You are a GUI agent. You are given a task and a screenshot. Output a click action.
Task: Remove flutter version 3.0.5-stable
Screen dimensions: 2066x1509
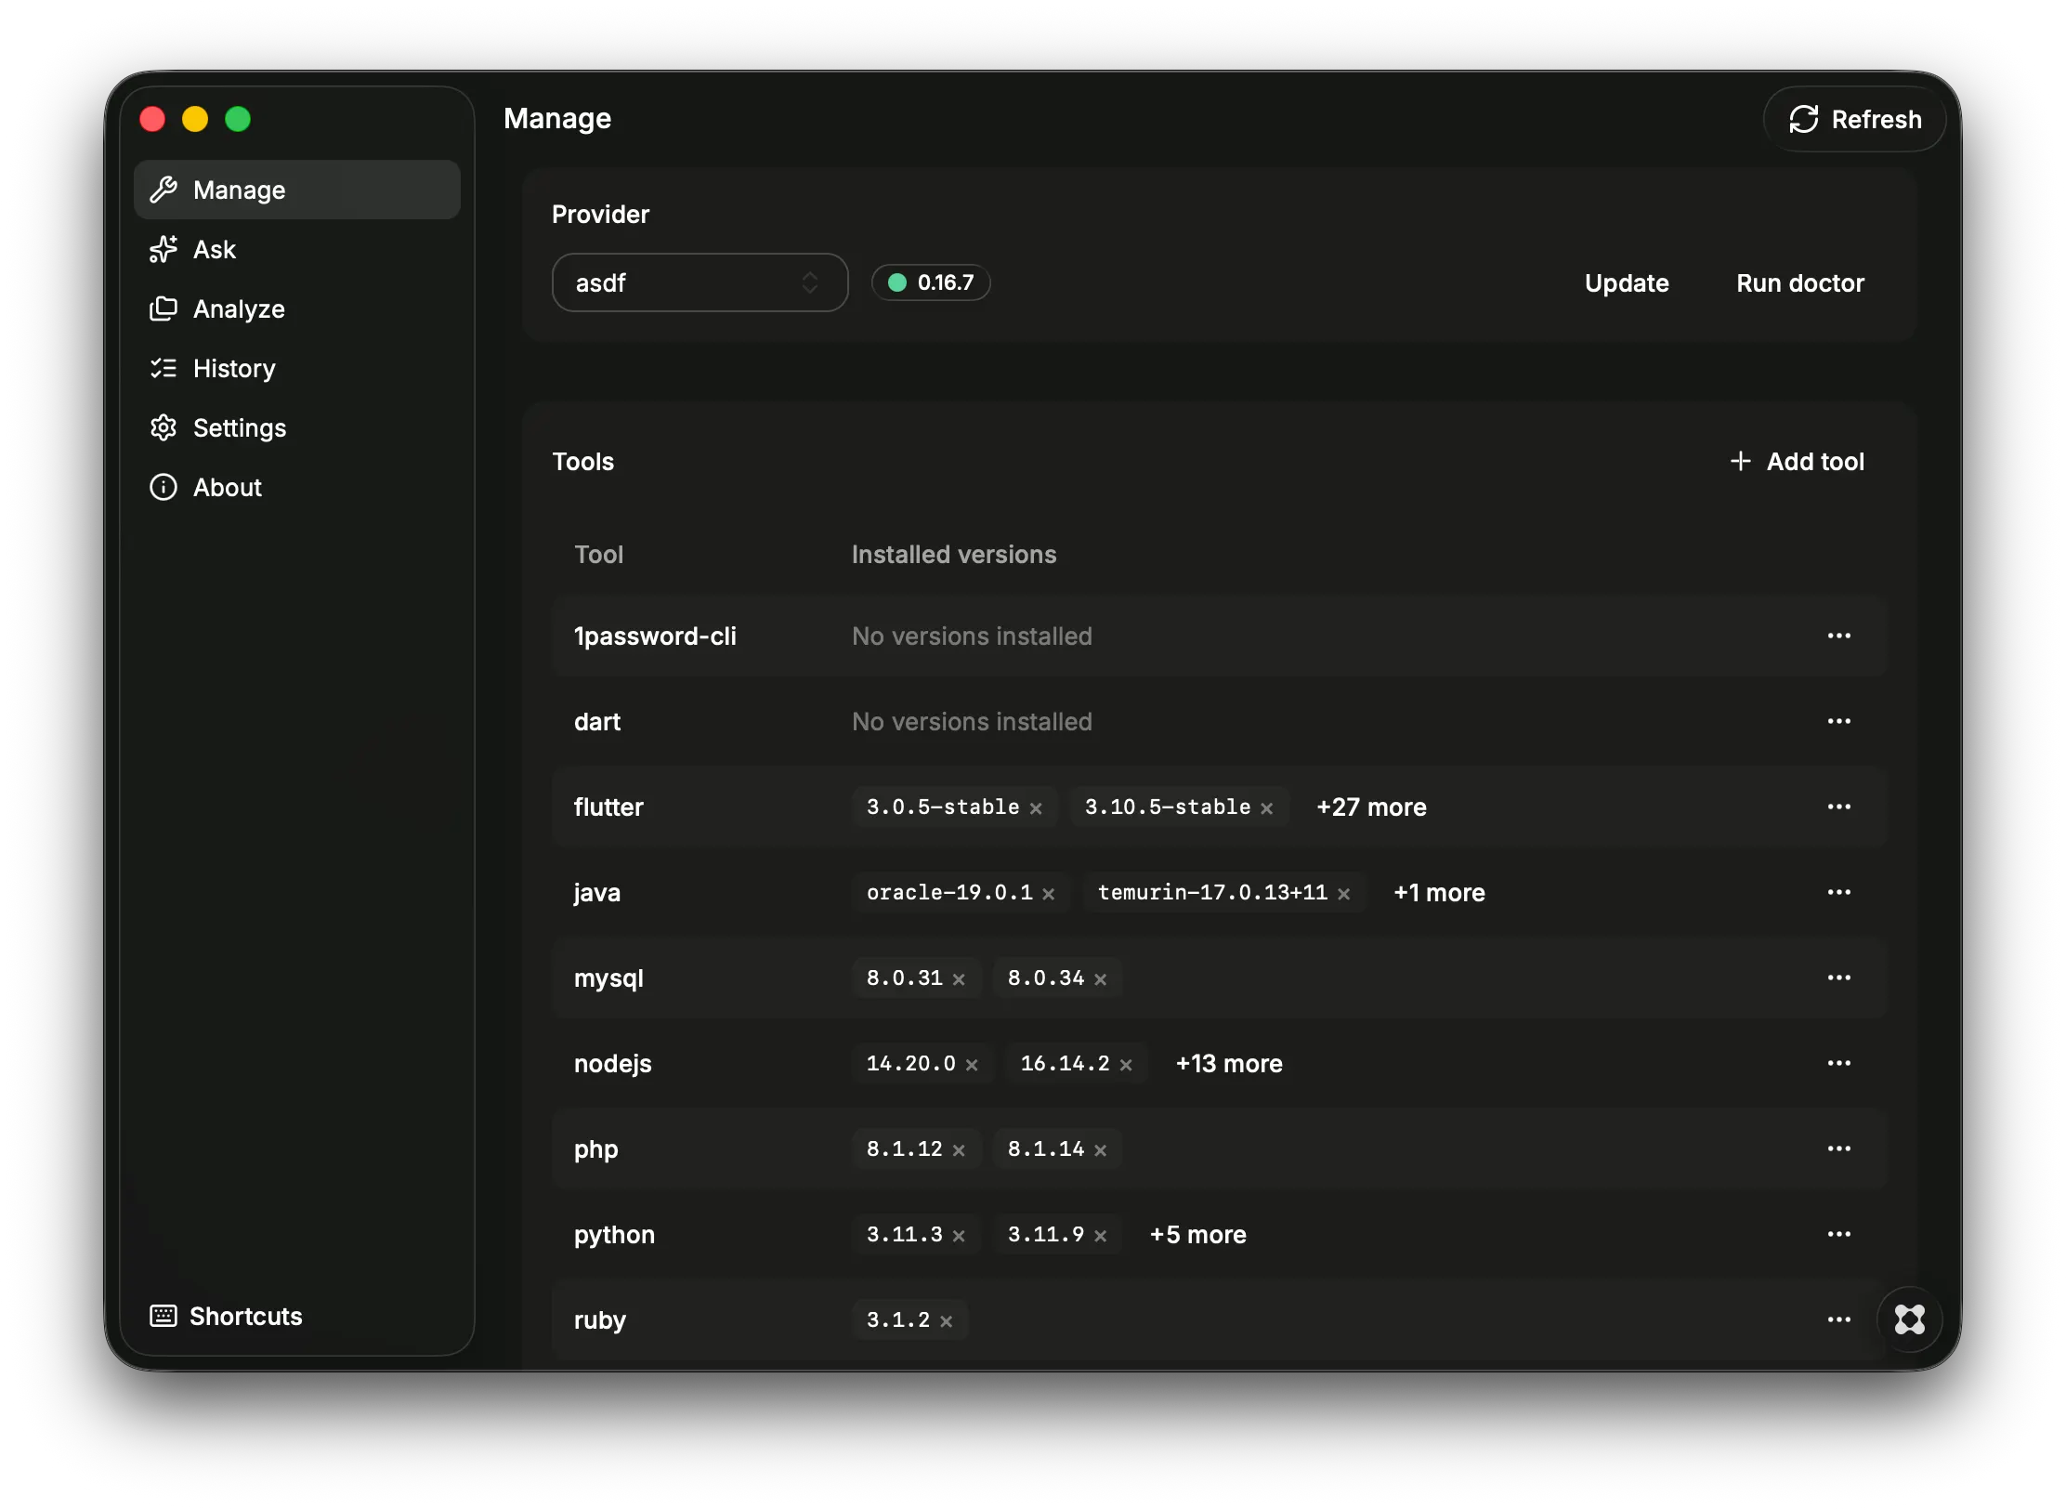tap(1036, 808)
